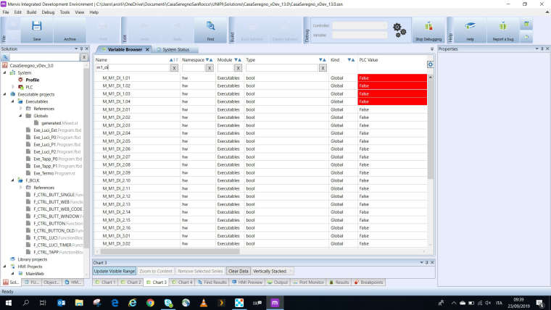Click the variable table horizontal scrollbar

170,251
